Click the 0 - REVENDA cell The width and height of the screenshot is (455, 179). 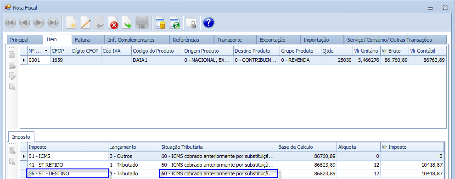300,60
